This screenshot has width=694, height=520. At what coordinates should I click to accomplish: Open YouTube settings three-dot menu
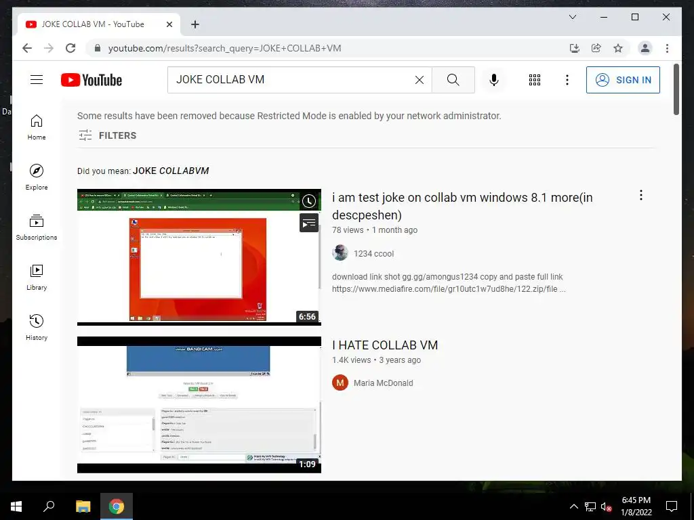pos(567,80)
